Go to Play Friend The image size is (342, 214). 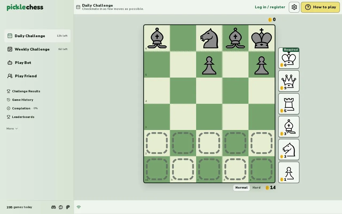[x=37, y=76]
